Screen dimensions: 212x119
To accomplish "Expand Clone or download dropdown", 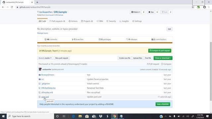I will pyautogui.click(x=163, y=58).
